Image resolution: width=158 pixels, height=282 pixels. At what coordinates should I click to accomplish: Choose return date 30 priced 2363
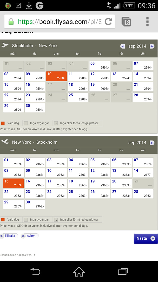click(x=35, y=204)
